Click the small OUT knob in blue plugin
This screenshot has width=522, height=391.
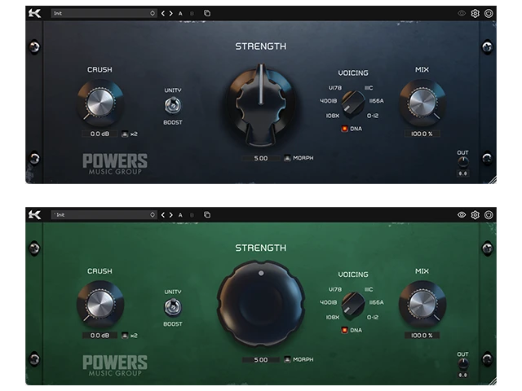[x=462, y=162]
